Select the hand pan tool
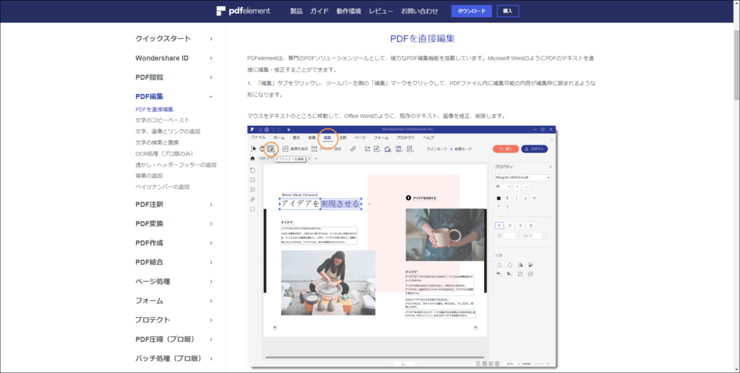The height and width of the screenshot is (373, 740). point(262,149)
